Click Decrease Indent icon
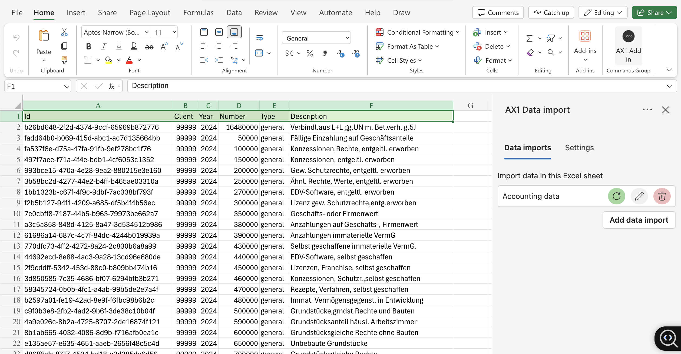 tap(204, 60)
